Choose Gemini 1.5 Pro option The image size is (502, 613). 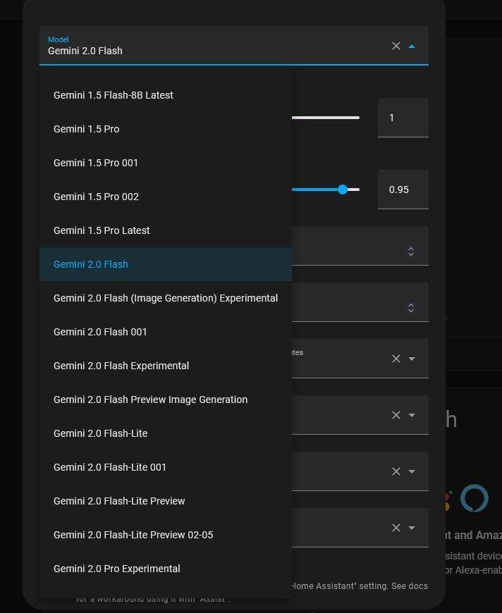(x=87, y=129)
